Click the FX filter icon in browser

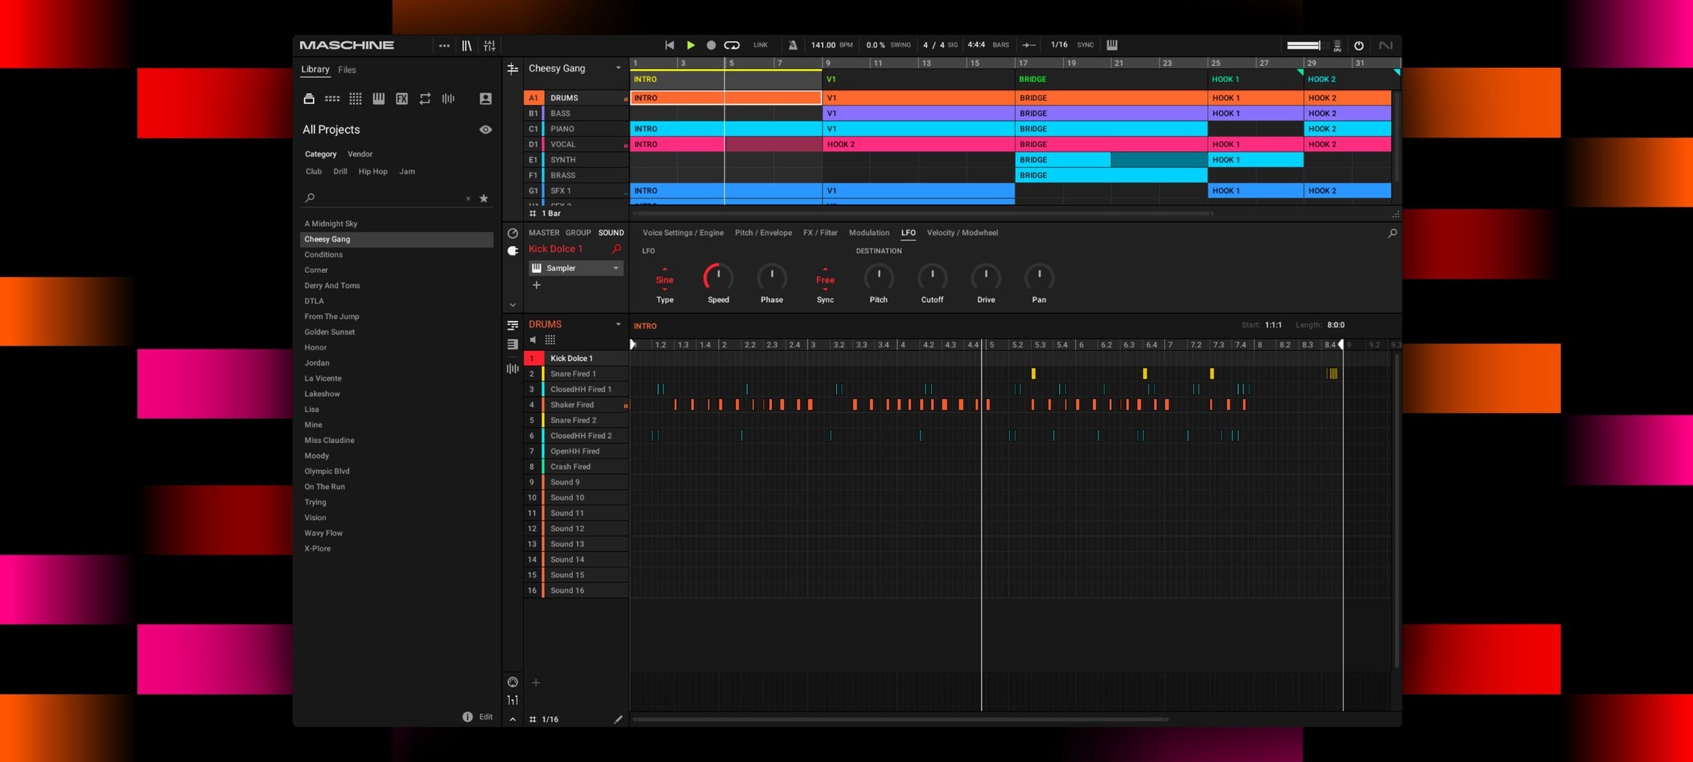(x=402, y=99)
